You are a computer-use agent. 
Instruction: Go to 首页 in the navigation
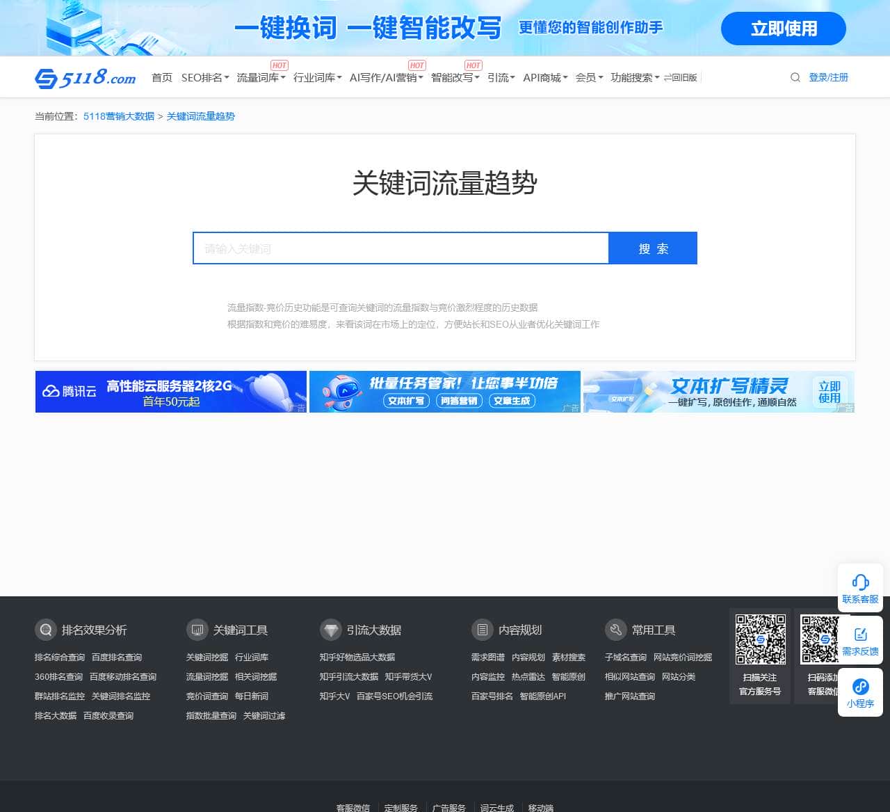162,77
